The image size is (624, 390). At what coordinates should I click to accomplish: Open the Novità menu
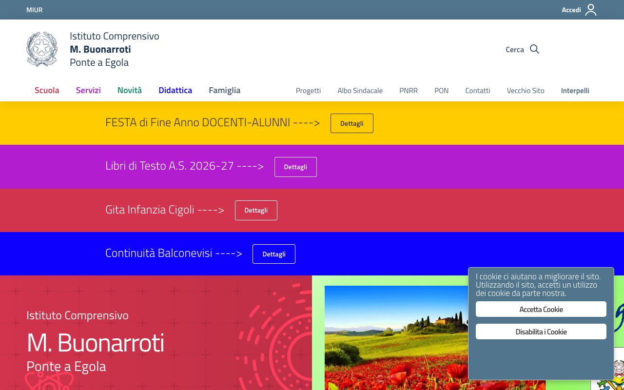130,90
